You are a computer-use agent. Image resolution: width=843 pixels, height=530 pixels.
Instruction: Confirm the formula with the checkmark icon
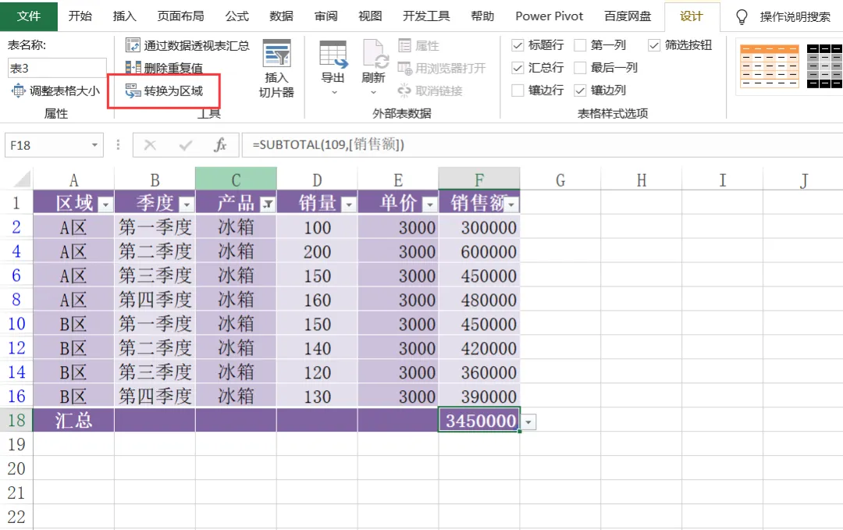[186, 145]
